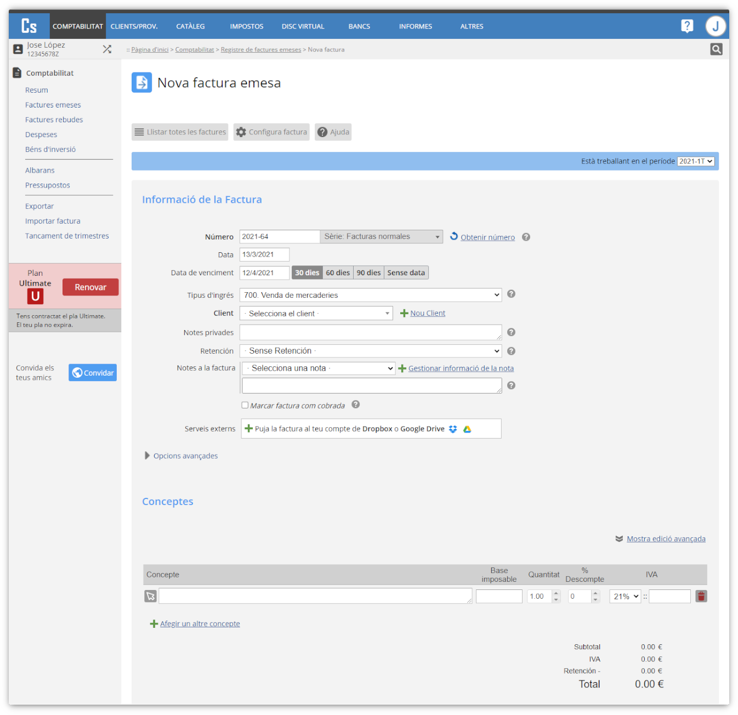Click Gestionar informació de la nota link
The width and height of the screenshot is (738, 715).
point(461,368)
